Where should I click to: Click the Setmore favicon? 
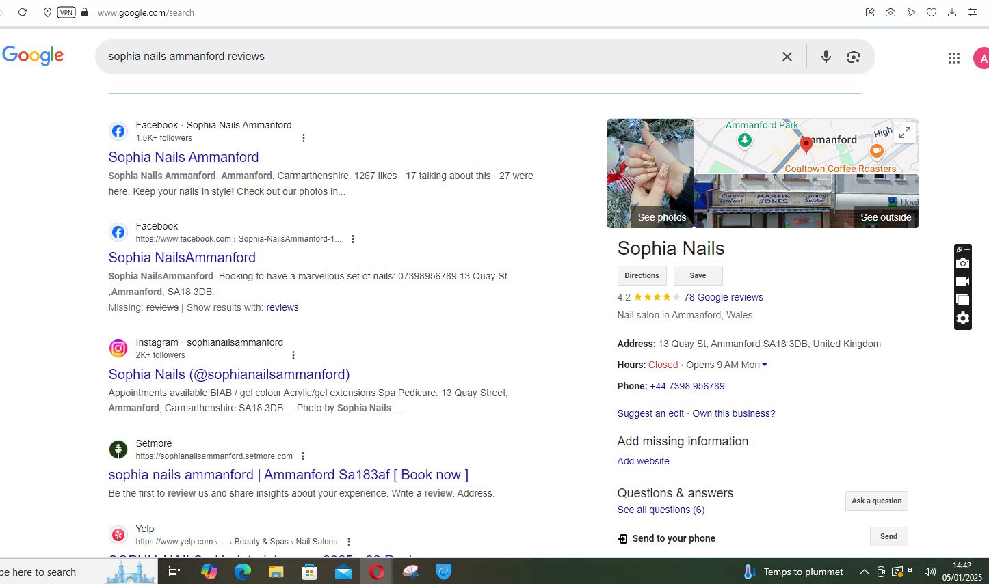(x=118, y=449)
